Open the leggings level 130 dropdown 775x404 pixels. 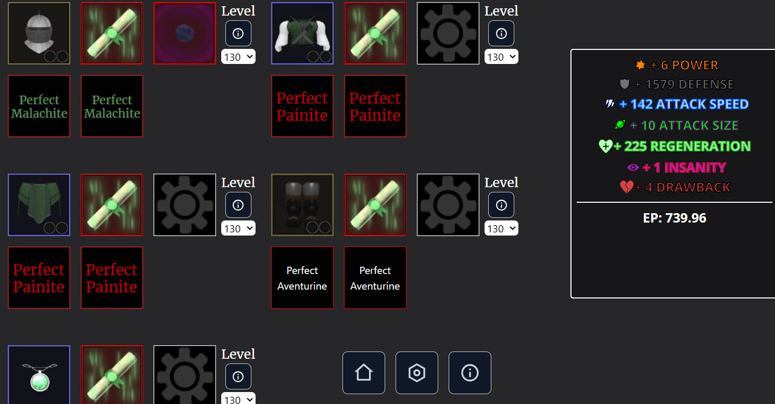click(x=238, y=228)
